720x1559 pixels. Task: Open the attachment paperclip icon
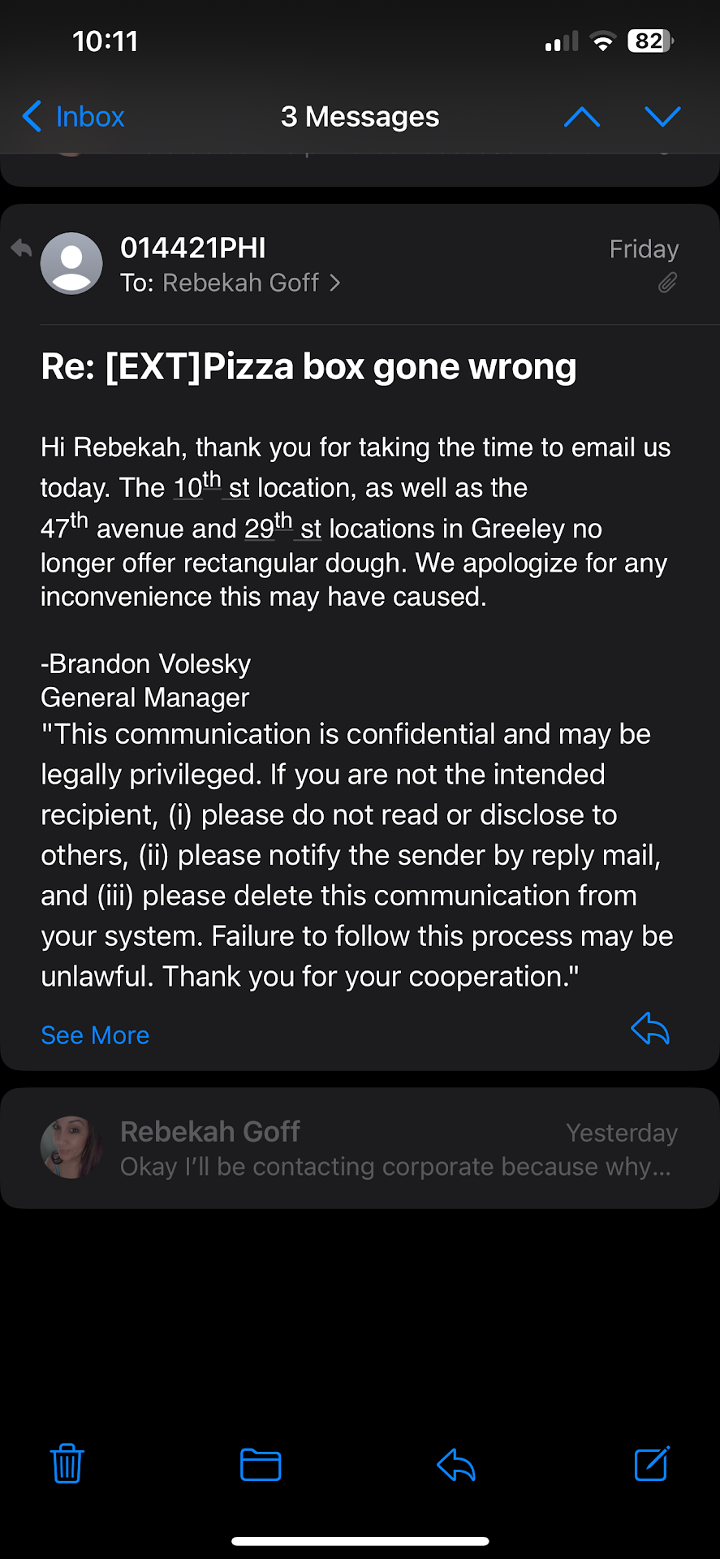667,283
